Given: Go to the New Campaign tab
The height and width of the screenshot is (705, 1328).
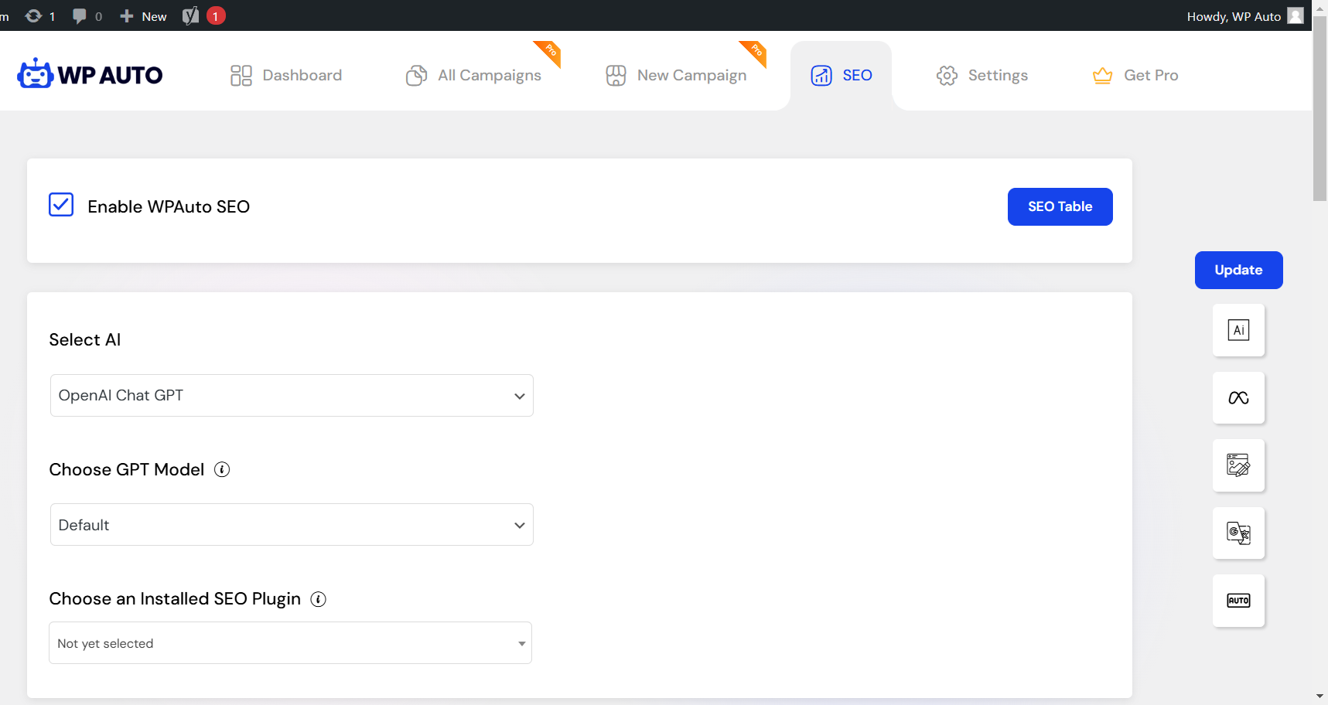Looking at the screenshot, I should coord(676,75).
